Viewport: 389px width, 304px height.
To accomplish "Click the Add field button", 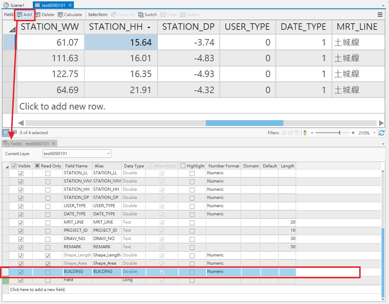I will pyautogui.click(x=25, y=15).
